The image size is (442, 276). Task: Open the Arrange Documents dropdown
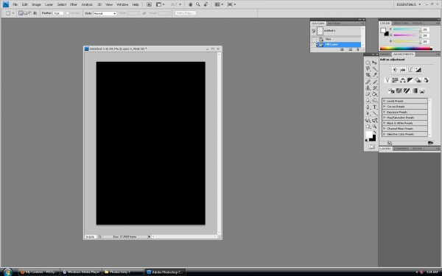click(219, 4)
